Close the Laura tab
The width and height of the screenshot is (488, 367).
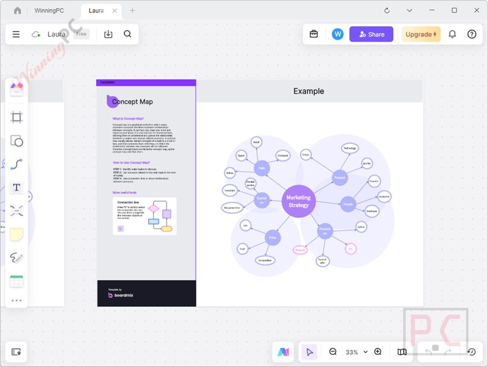click(115, 10)
